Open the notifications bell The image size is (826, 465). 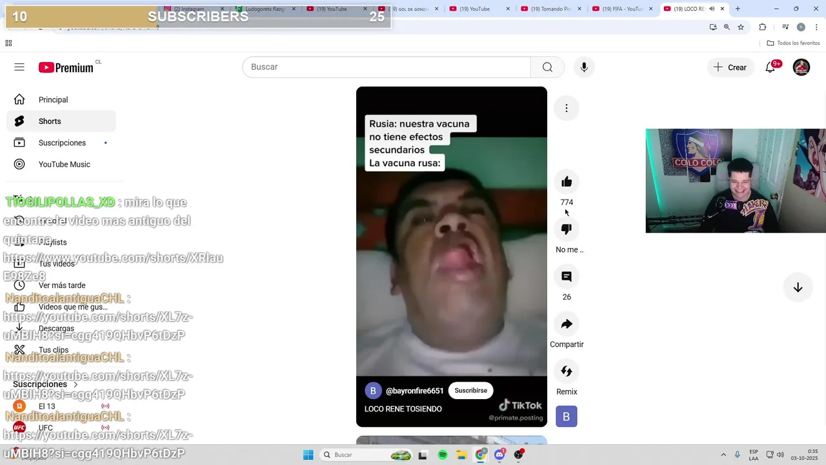pos(770,67)
